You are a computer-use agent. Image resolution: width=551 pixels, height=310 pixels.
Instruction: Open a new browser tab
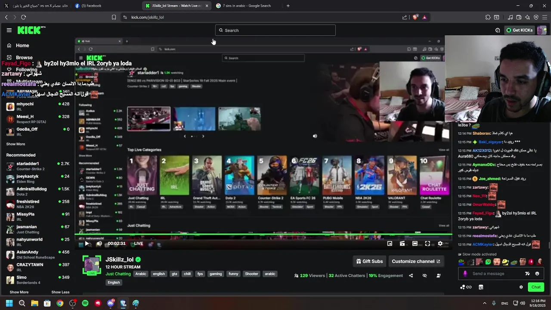pyautogui.click(x=288, y=6)
